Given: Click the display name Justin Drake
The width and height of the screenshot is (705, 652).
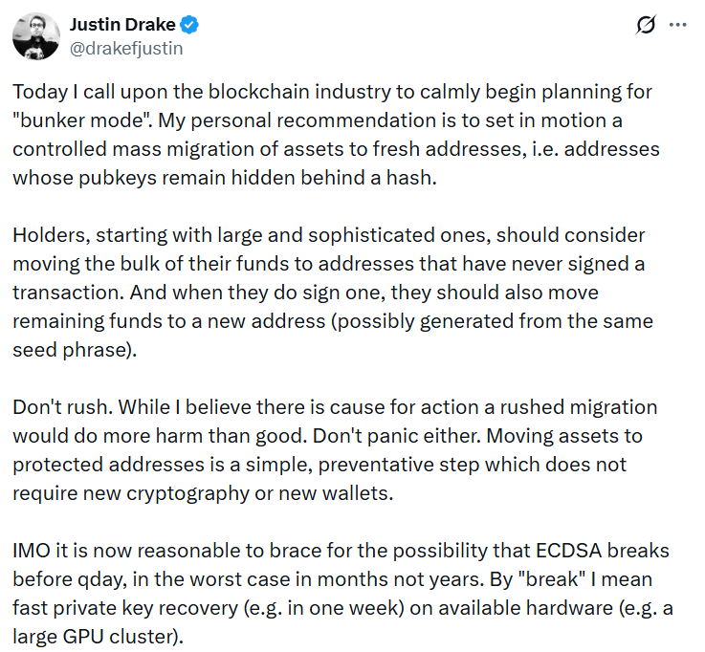Looking at the screenshot, I should (x=122, y=25).
